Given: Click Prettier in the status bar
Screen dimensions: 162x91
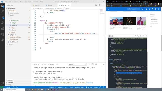Looking at the screenshot, I should pyautogui.click(x=96, y=87).
